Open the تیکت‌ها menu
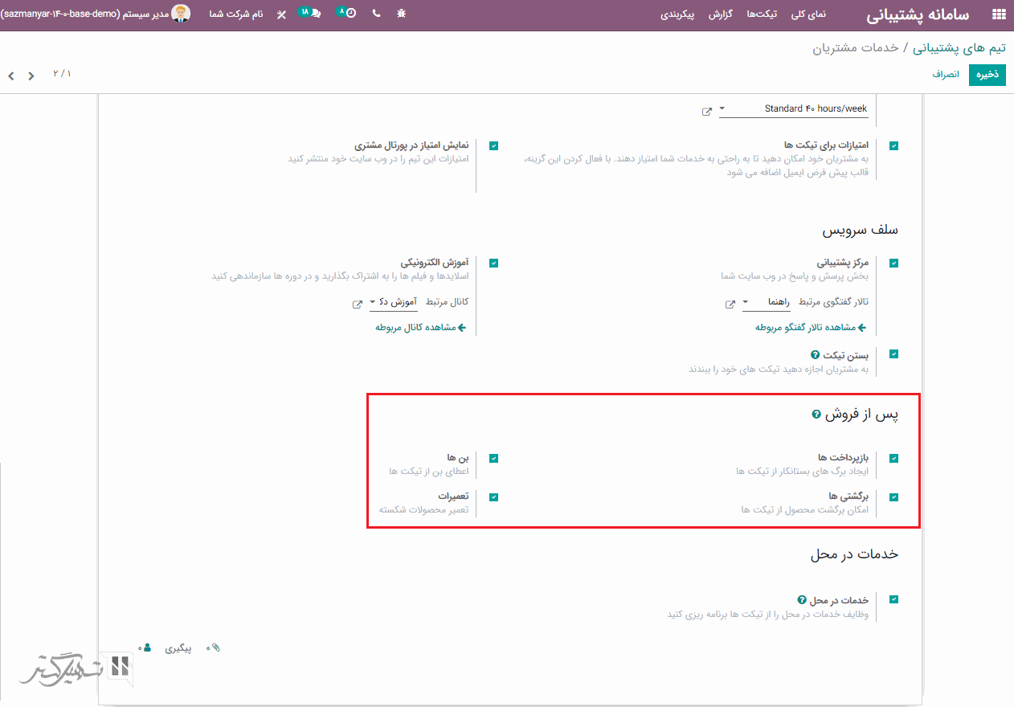 pos(762,14)
